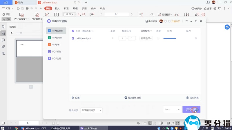The height and width of the screenshot is (130, 232).
Task: Open converter Settings
Action: click(76, 98)
